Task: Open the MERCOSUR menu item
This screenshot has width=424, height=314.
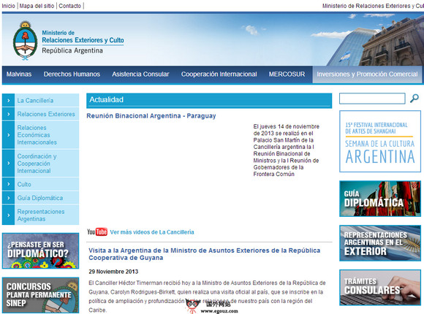Action: [x=287, y=74]
